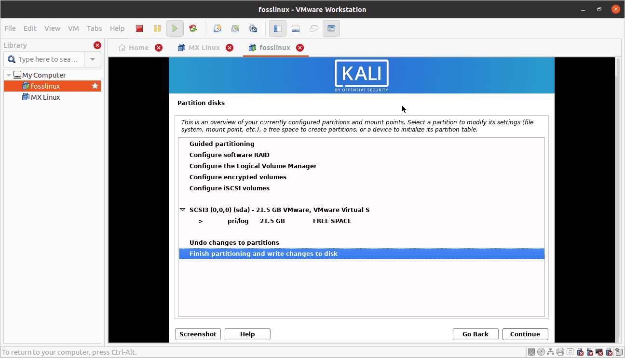This screenshot has height=358, width=625.
Task: Open the message log icon in status bar
Action: click(x=619, y=352)
